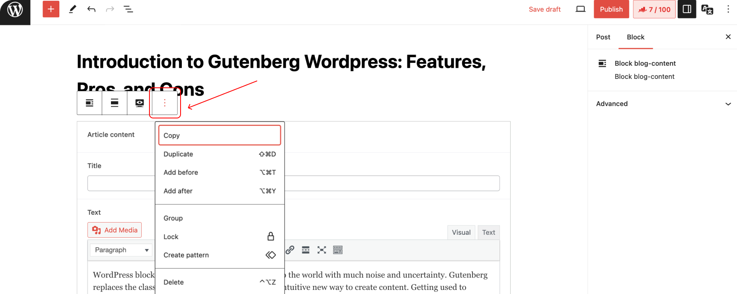Viewport: 737px width, 294px height.
Task: Click the 7 / 100 SEO score indicator
Action: [x=654, y=9]
